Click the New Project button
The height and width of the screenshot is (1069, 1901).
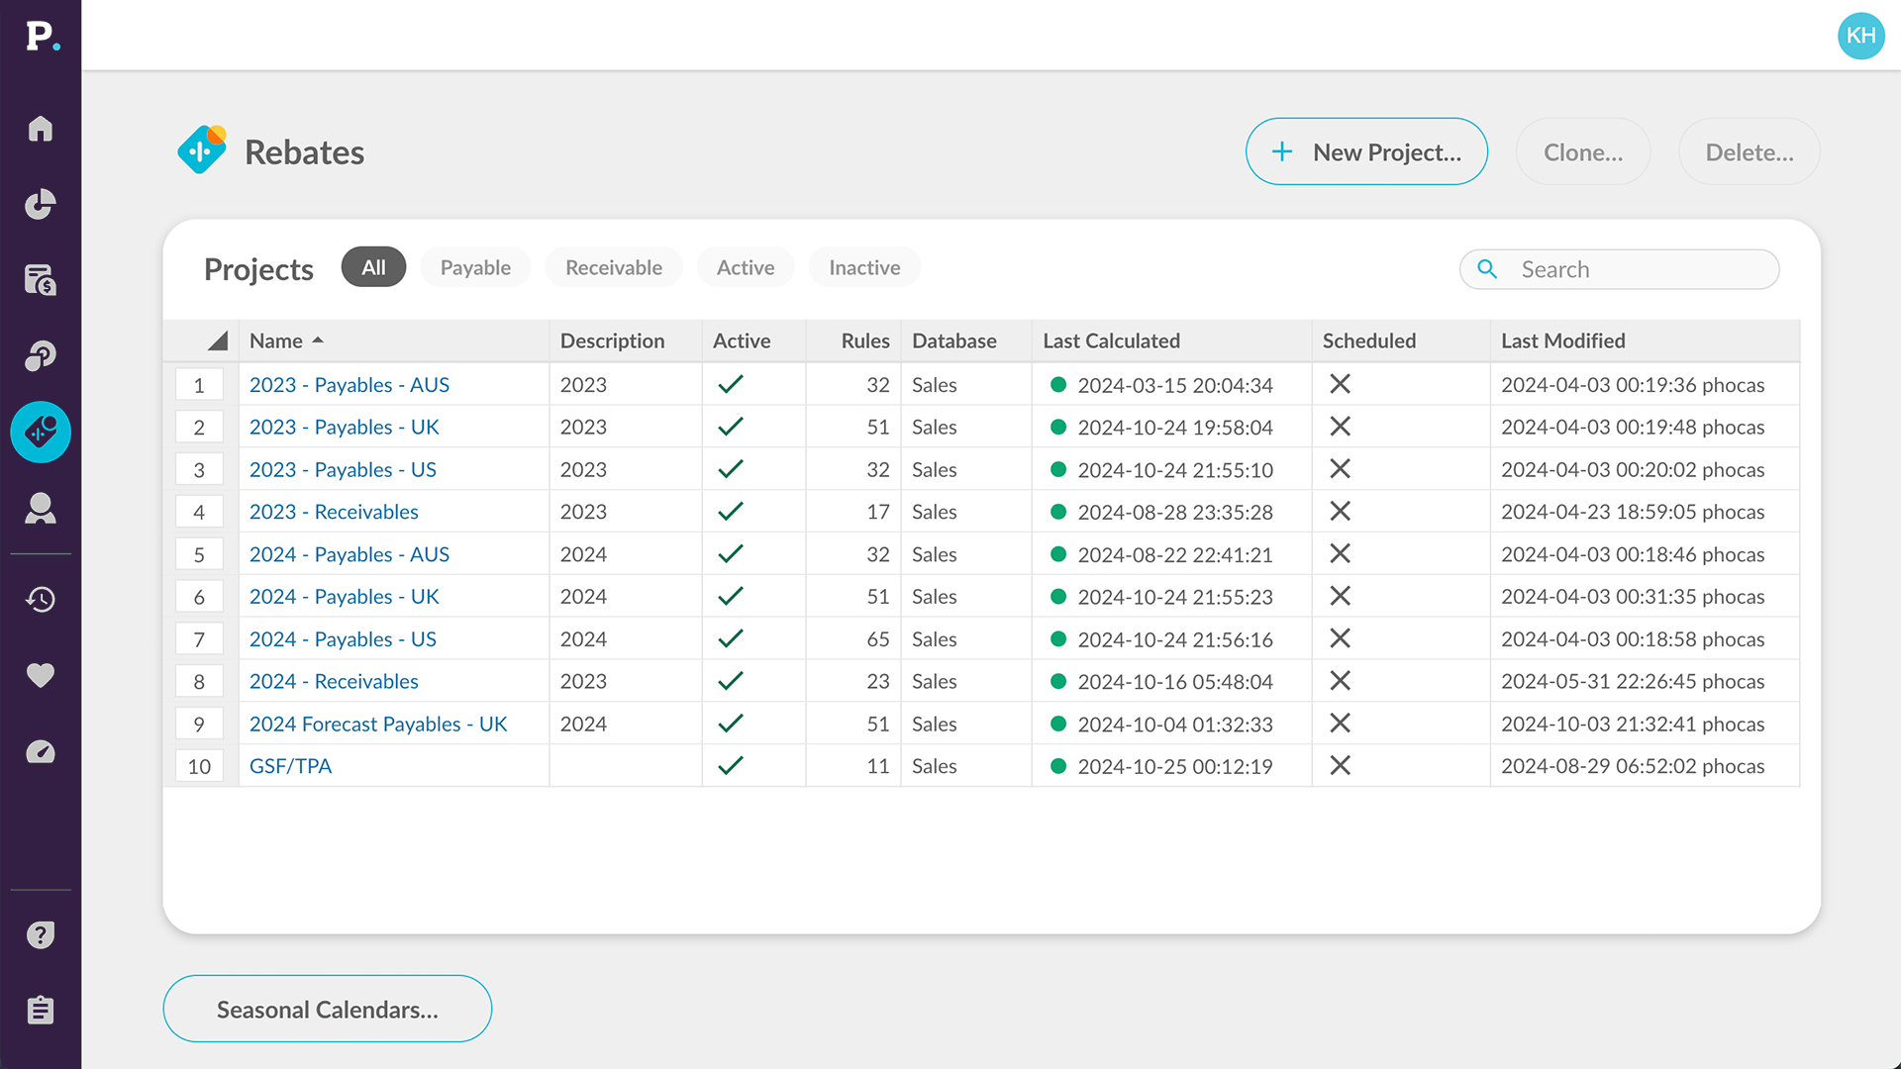(1366, 151)
